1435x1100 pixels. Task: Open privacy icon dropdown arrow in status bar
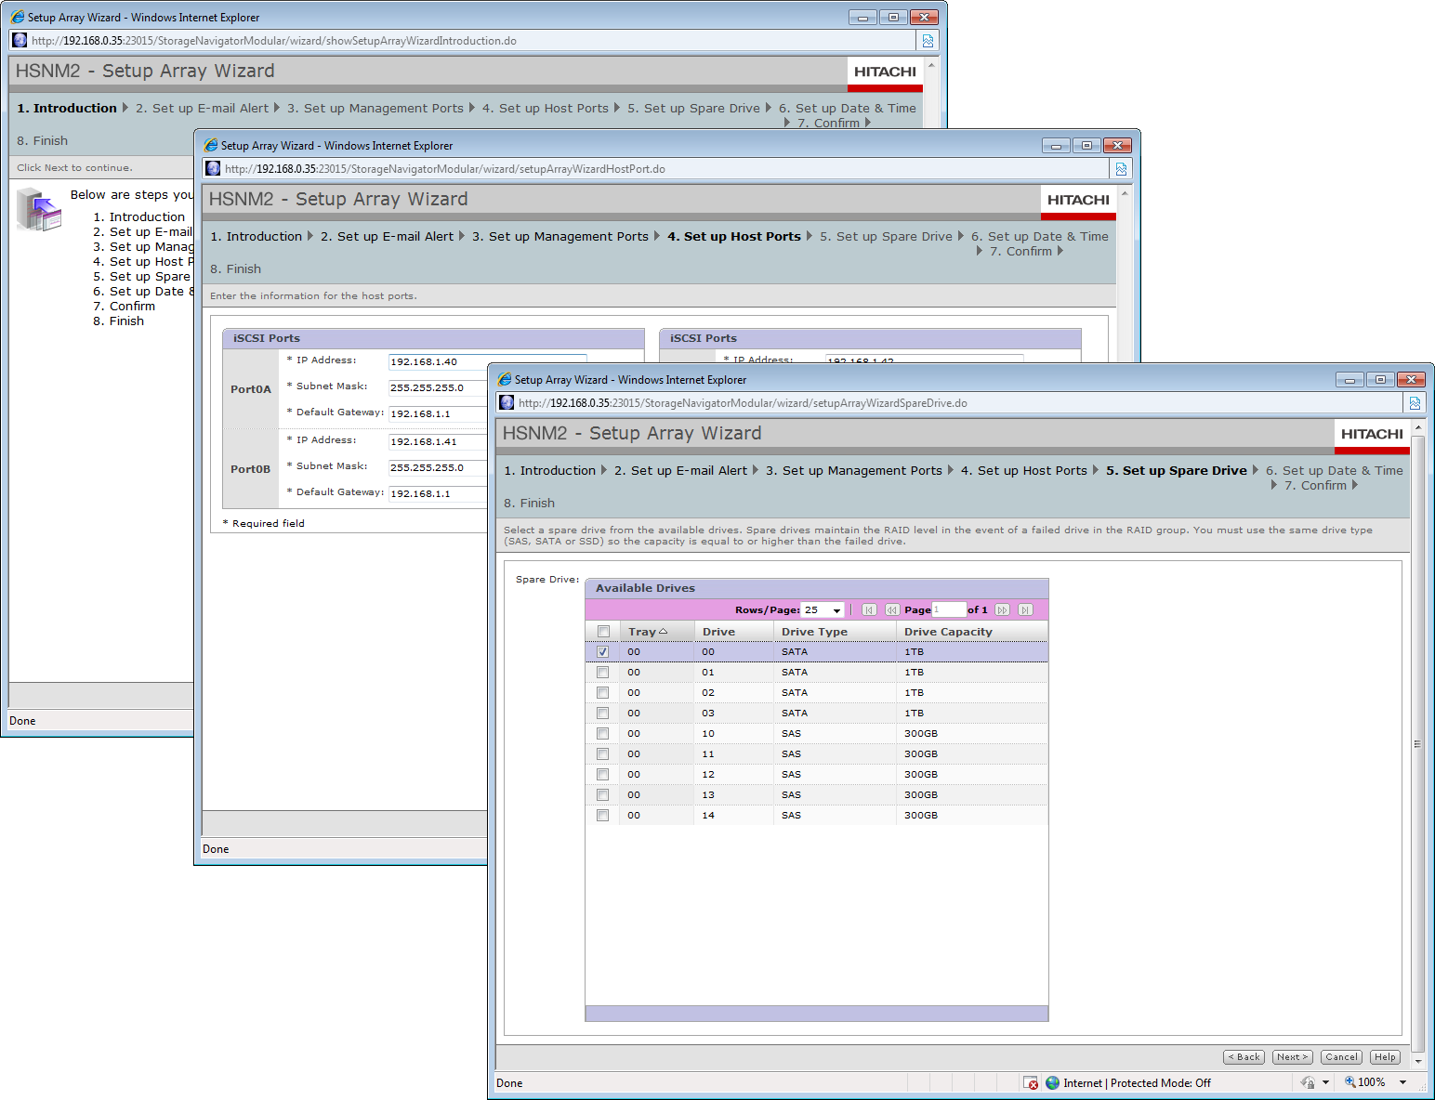coord(1325,1083)
